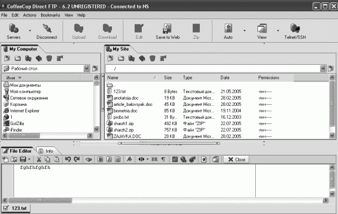The height and width of the screenshot is (214, 338).
Task: Click the View toolbar icon
Action: click(262, 32)
